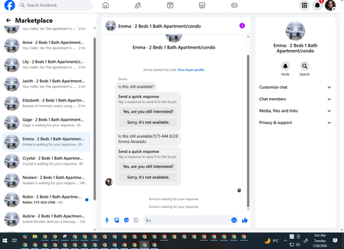Screen dimensions: 344x249
Task: Attach a photo file
Action: click(x=117, y=220)
